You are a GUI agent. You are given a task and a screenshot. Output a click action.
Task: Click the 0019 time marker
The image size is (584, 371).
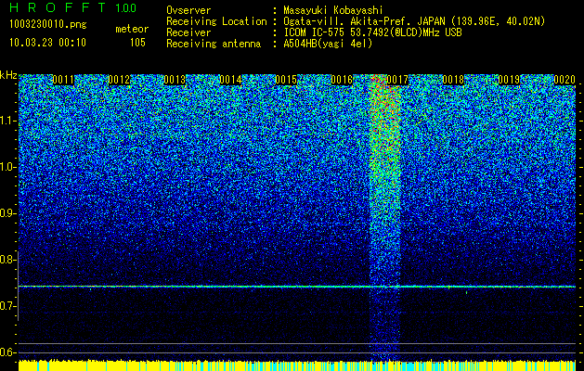509,80
